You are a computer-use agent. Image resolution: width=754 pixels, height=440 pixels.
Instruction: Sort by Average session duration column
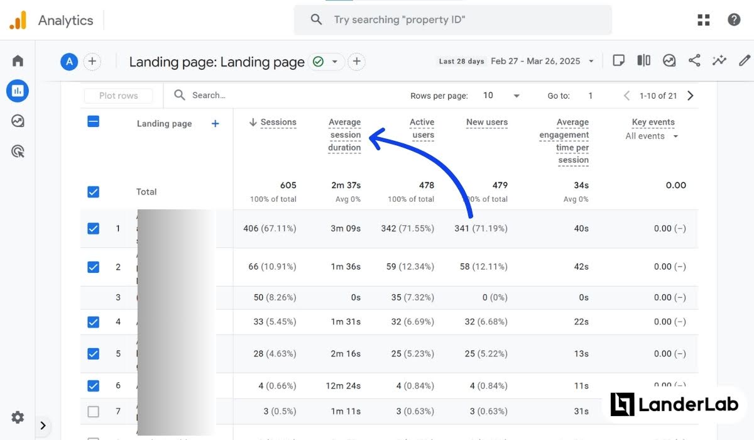coord(344,135)
